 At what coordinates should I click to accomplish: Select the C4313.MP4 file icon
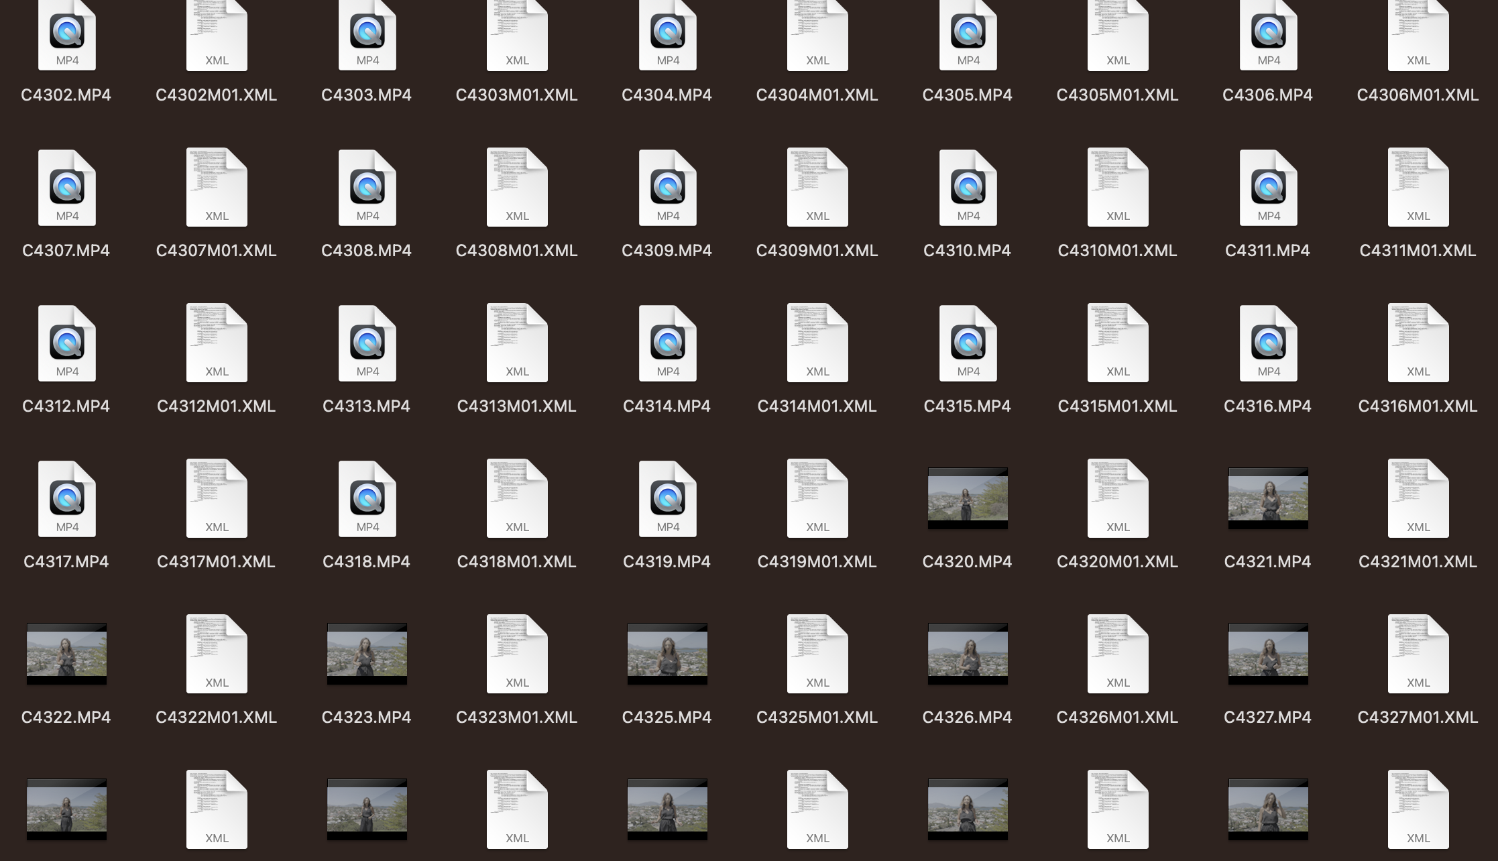point(367,343)
